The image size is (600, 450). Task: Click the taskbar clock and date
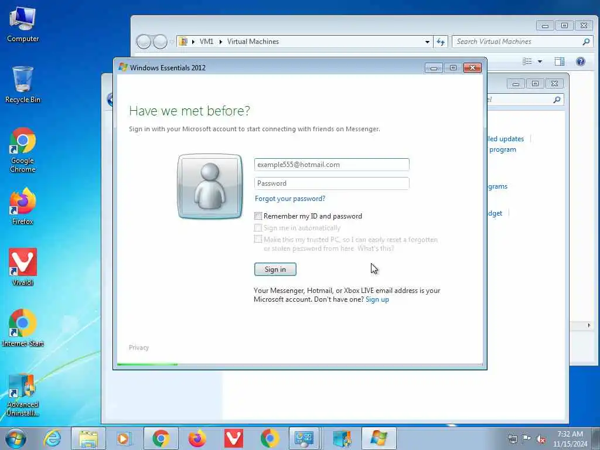tap(570, 439)
